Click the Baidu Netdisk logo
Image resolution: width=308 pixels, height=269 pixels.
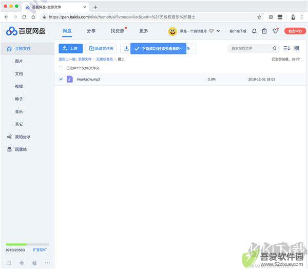coord(26,31)
